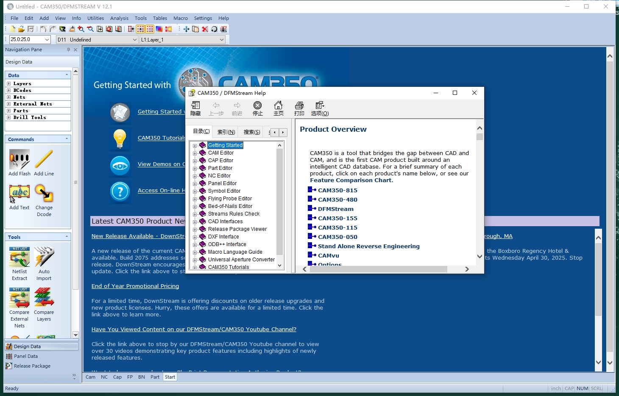
Task: Click the Save disk toolbar icon
Action: (x=31, y=29)
